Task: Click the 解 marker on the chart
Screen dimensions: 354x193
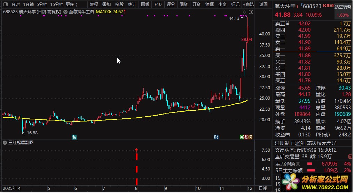Action: [74, 137]
